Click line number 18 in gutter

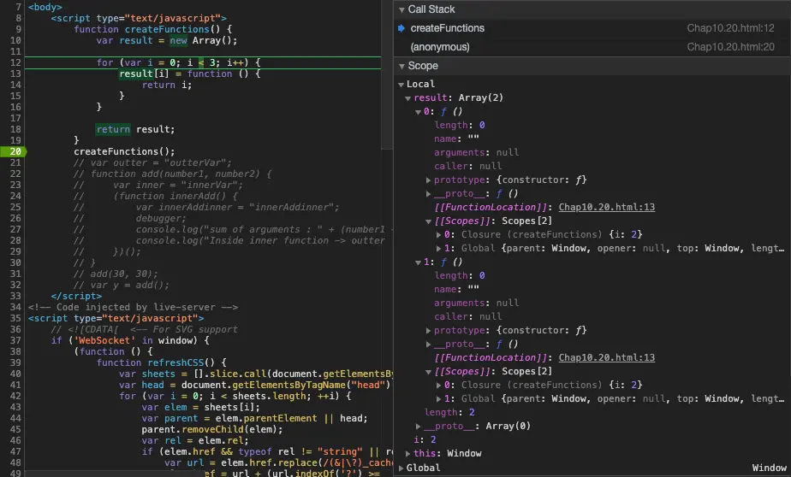click(15, 129)
